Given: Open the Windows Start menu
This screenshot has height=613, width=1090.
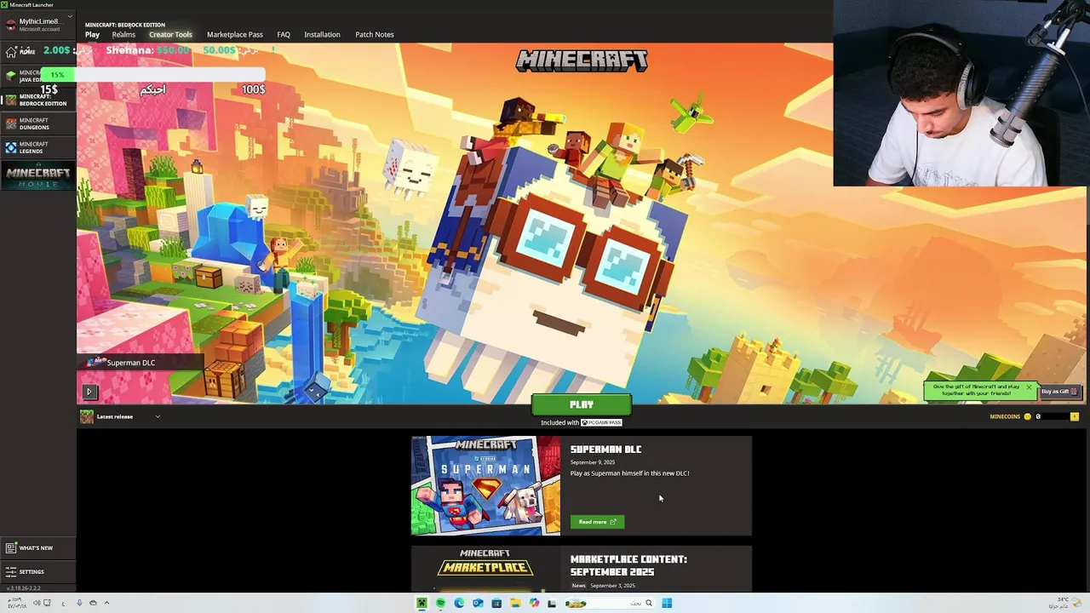Looking at the screenshot, I should point(667,603).
